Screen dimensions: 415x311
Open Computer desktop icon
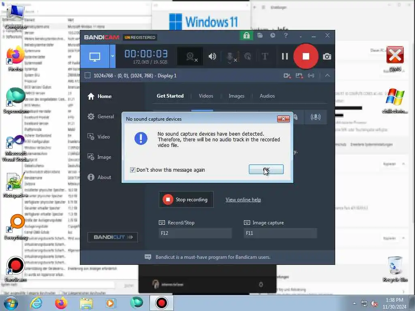(16, 16)
